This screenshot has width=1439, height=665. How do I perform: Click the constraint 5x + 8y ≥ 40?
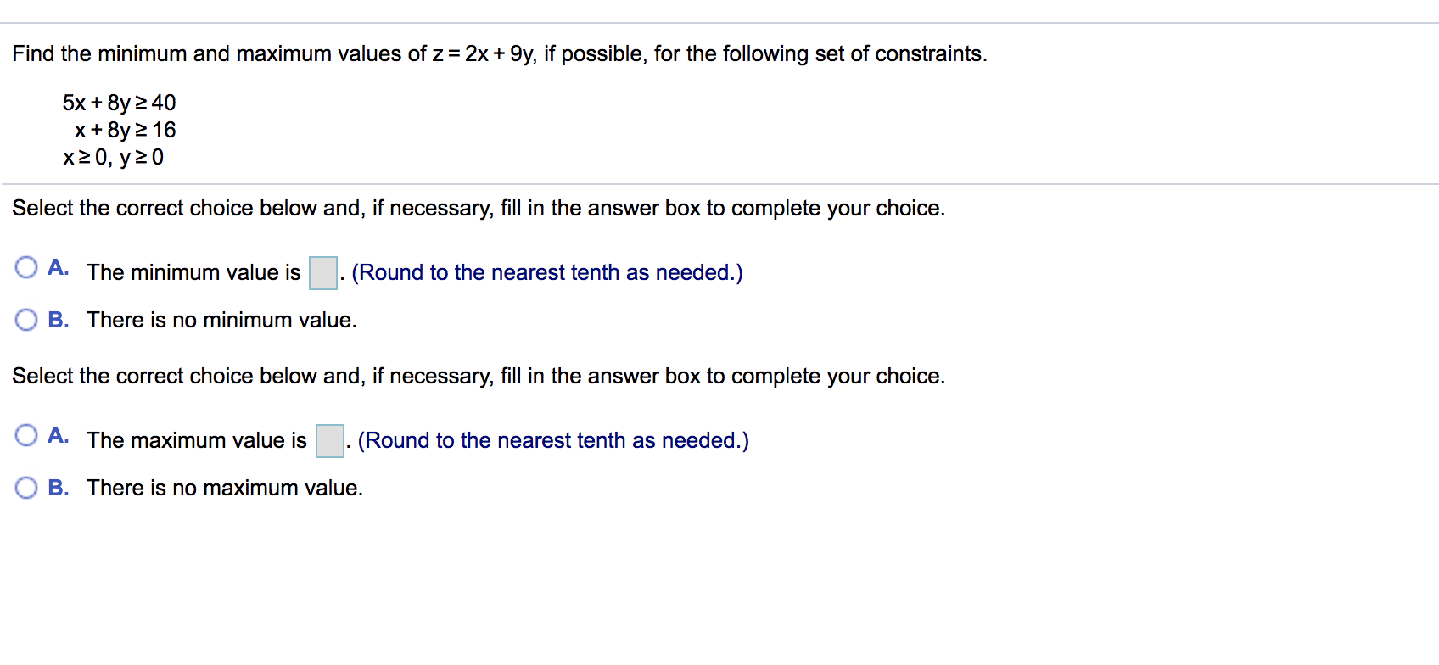point(118,103)
